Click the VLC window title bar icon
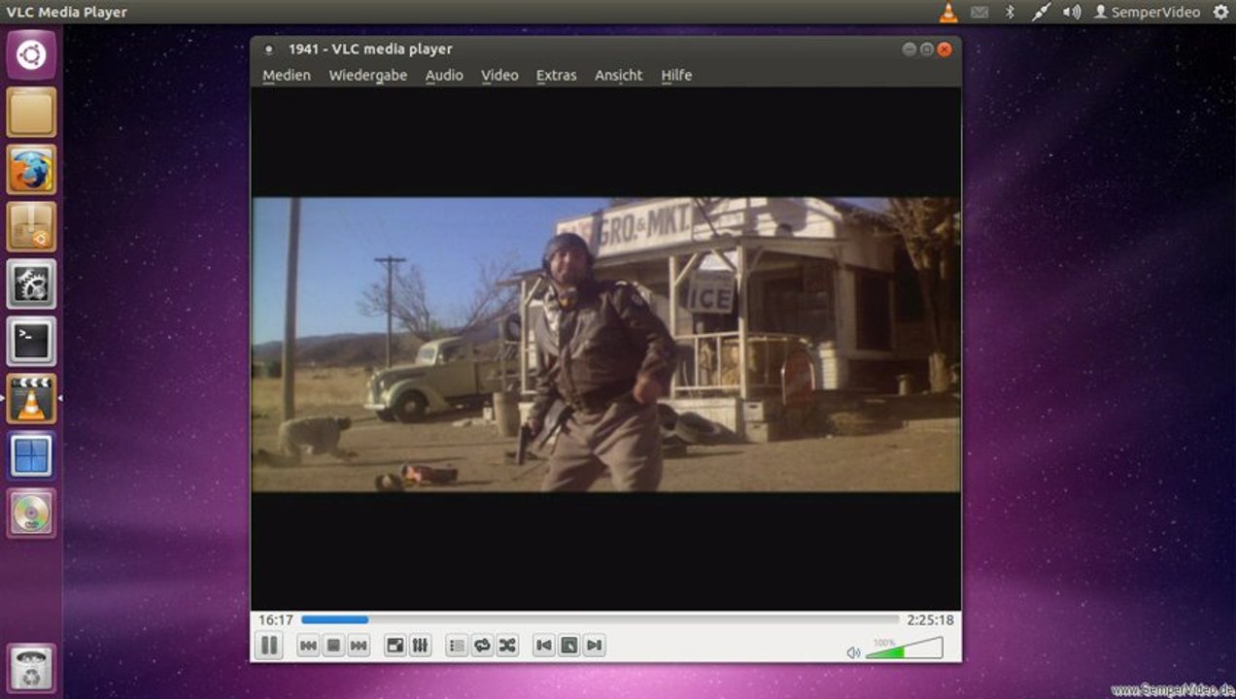 269,50
